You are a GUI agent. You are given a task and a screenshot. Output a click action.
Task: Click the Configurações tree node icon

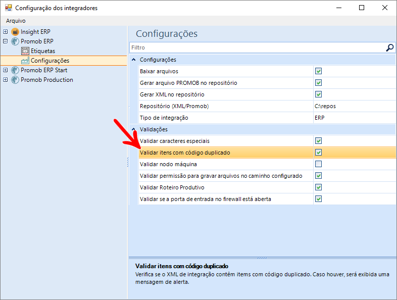[25, 61]
